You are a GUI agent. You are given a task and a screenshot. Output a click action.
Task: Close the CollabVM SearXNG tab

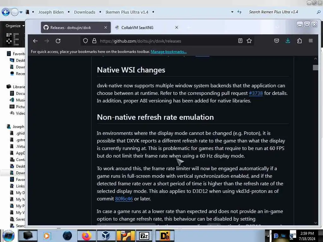point(177,27)
